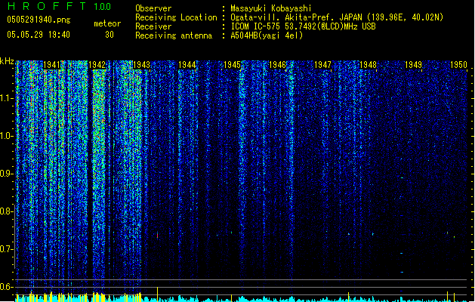This screenshot has width=475, height=302.
Task: Click the meteor count 30
Action: (109, 35)
